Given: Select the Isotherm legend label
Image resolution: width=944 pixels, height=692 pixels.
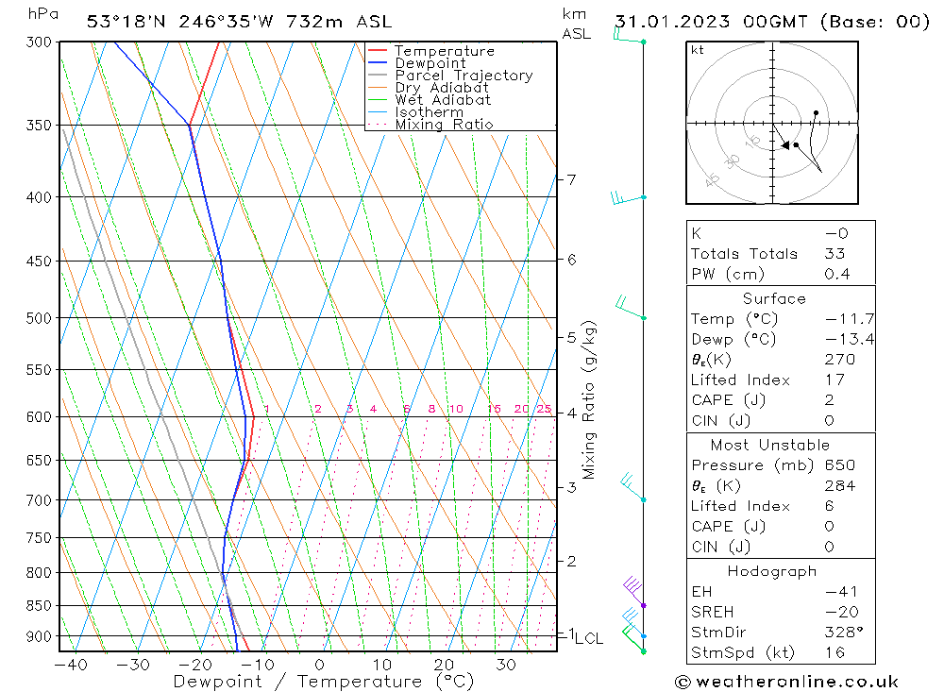Looking at the screenshot, I should click(429, 112).
